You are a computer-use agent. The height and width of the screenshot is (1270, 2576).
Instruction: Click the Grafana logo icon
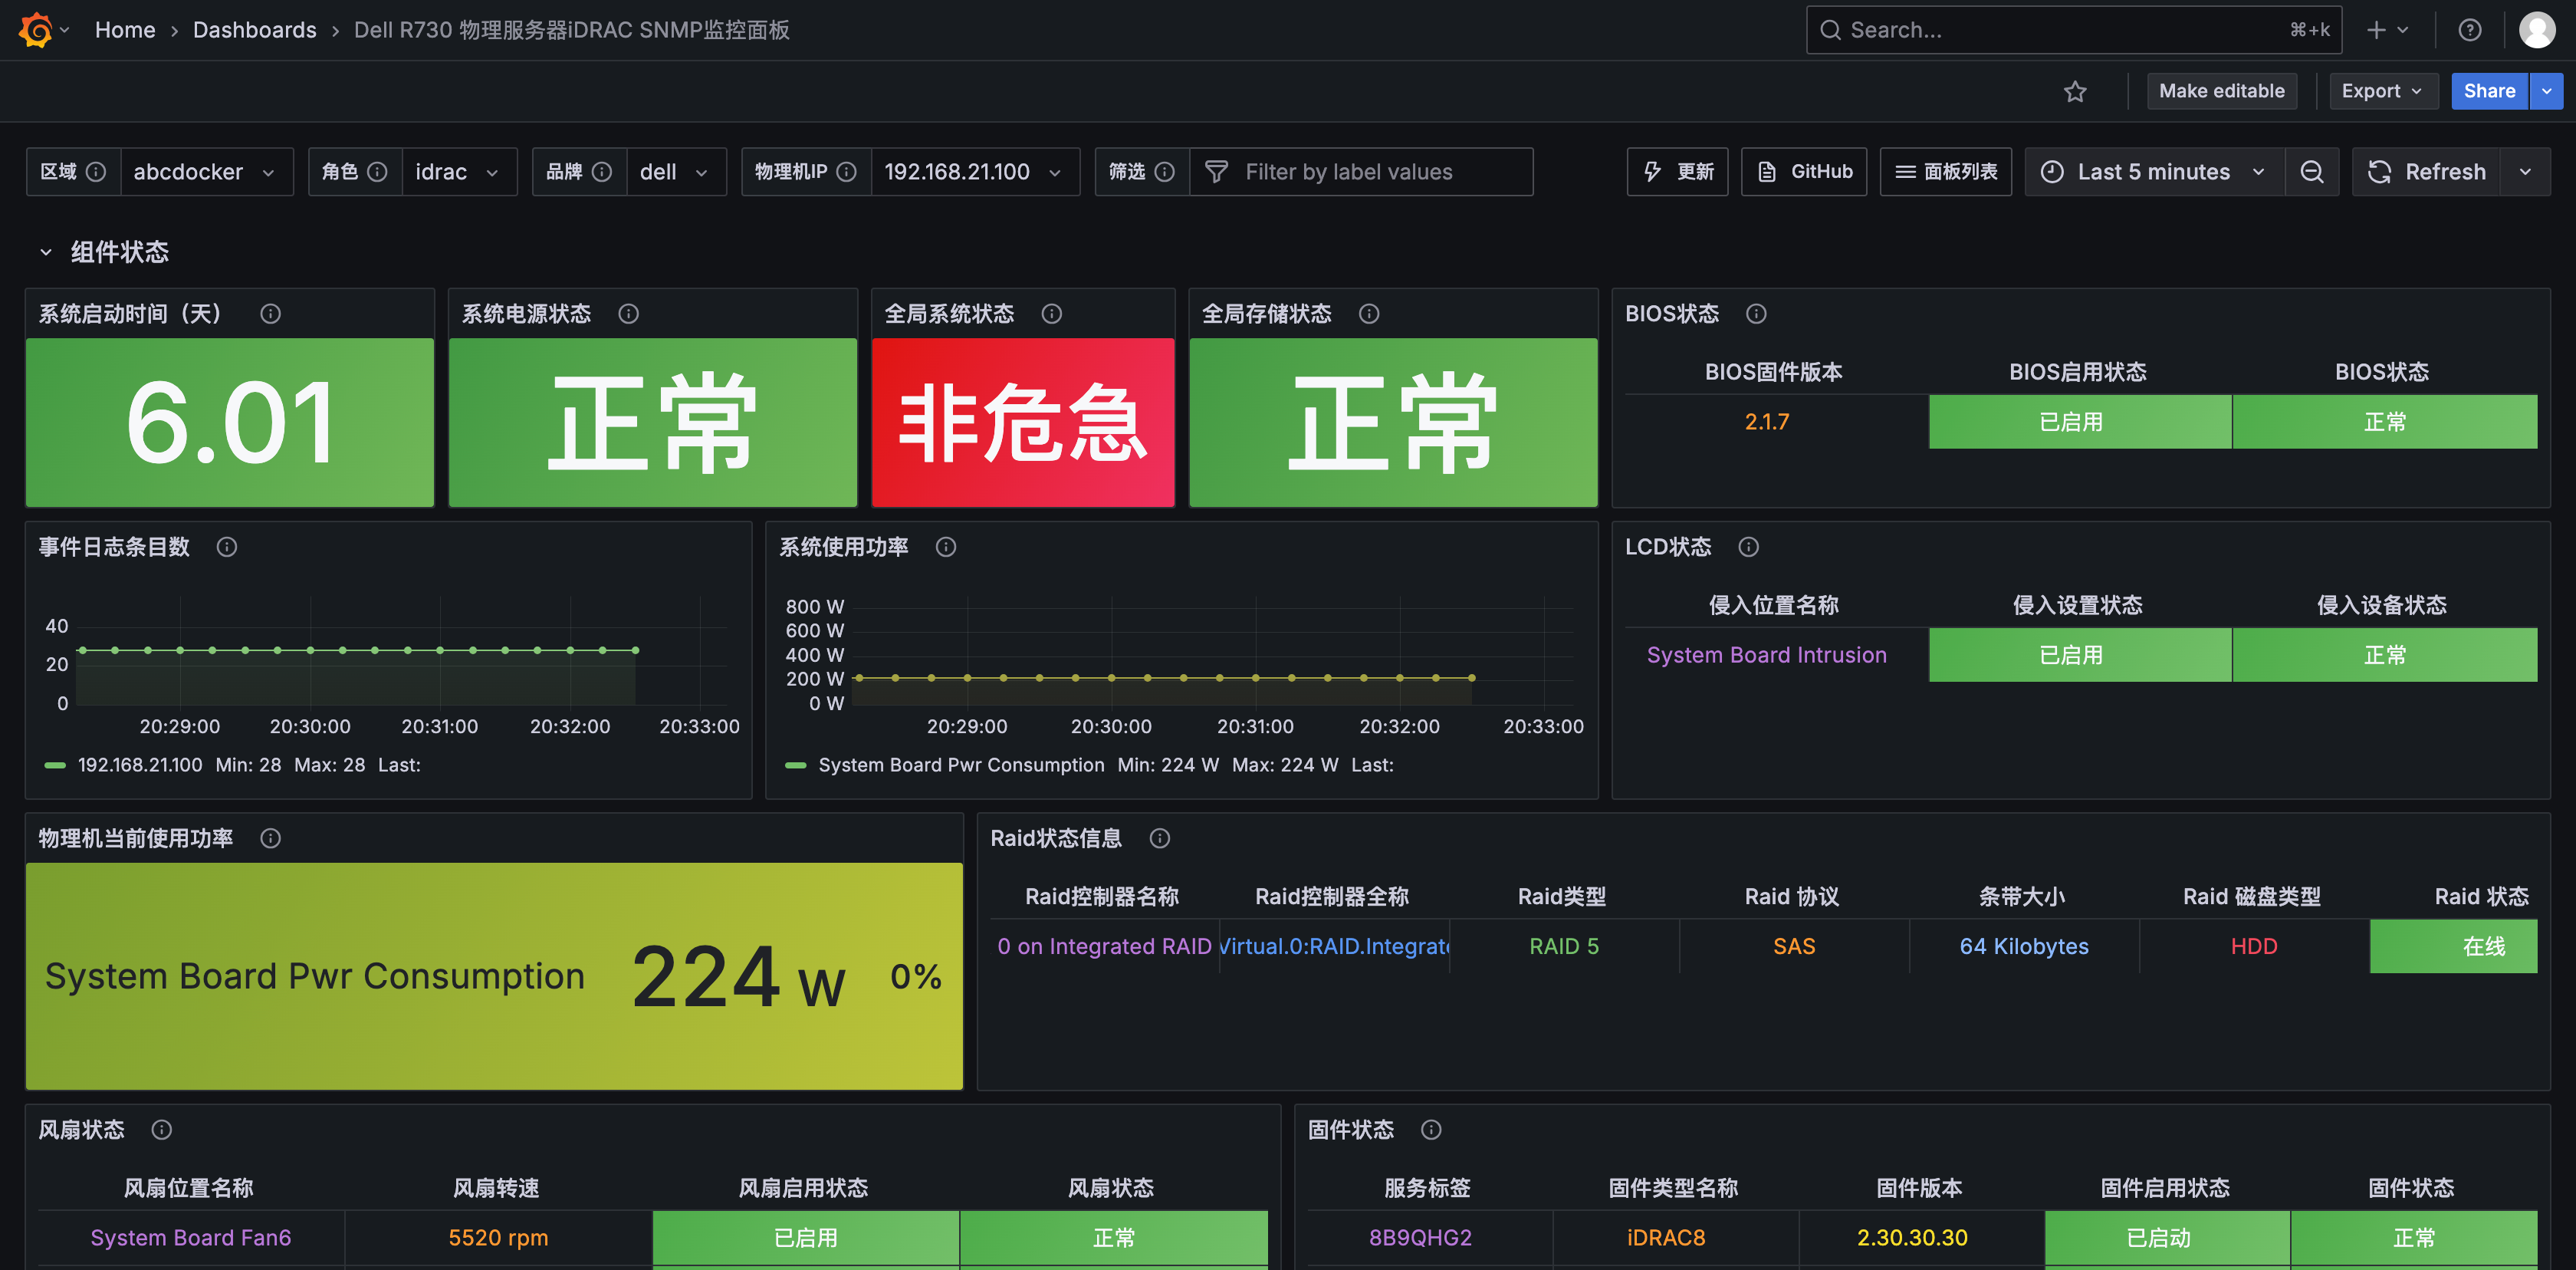[x=36, y=29]
